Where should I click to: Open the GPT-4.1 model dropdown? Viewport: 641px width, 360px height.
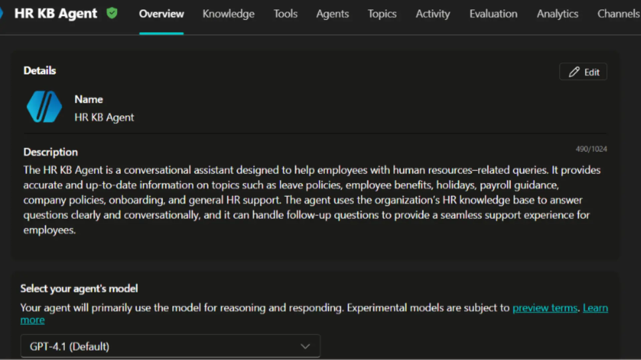pyautogui.click(x=170, y=346)
